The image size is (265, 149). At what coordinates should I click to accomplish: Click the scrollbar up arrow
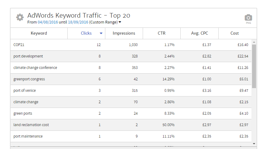click(x=254, y=42)
